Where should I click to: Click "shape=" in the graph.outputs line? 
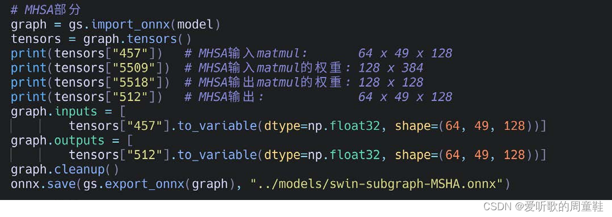click(x=416, y=155)
